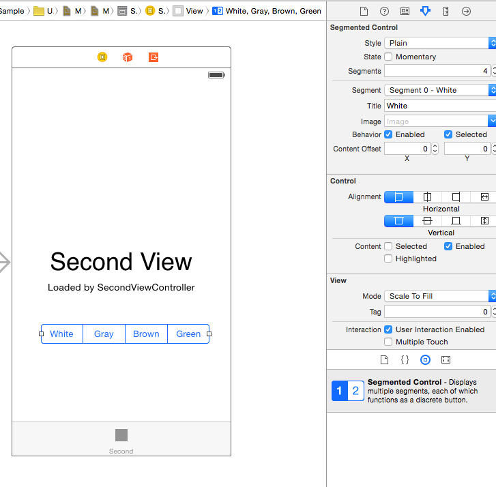The width and height of the screenshot is (496, 487).
Task: Toggle the Highlighted checkbox
Action: pyautogui.click(x=388, y=259)
